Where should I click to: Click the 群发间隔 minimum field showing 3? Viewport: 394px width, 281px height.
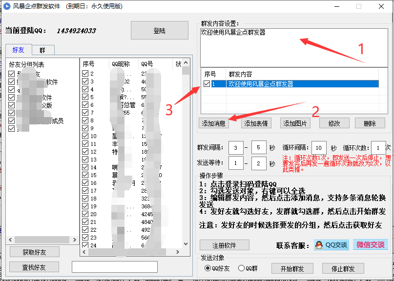point(236,148)
